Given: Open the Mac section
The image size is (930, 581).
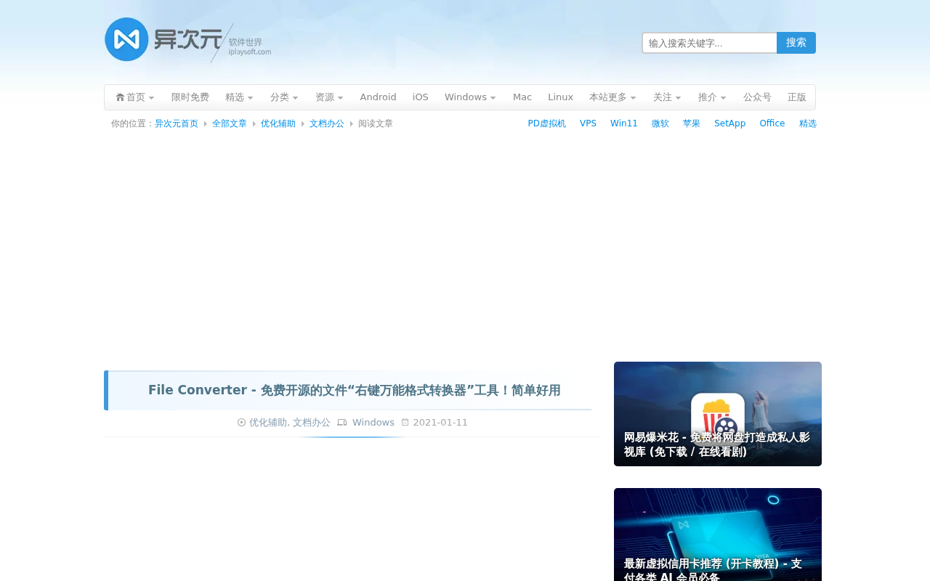Looking at the screenshot, I should click(522, 97).
